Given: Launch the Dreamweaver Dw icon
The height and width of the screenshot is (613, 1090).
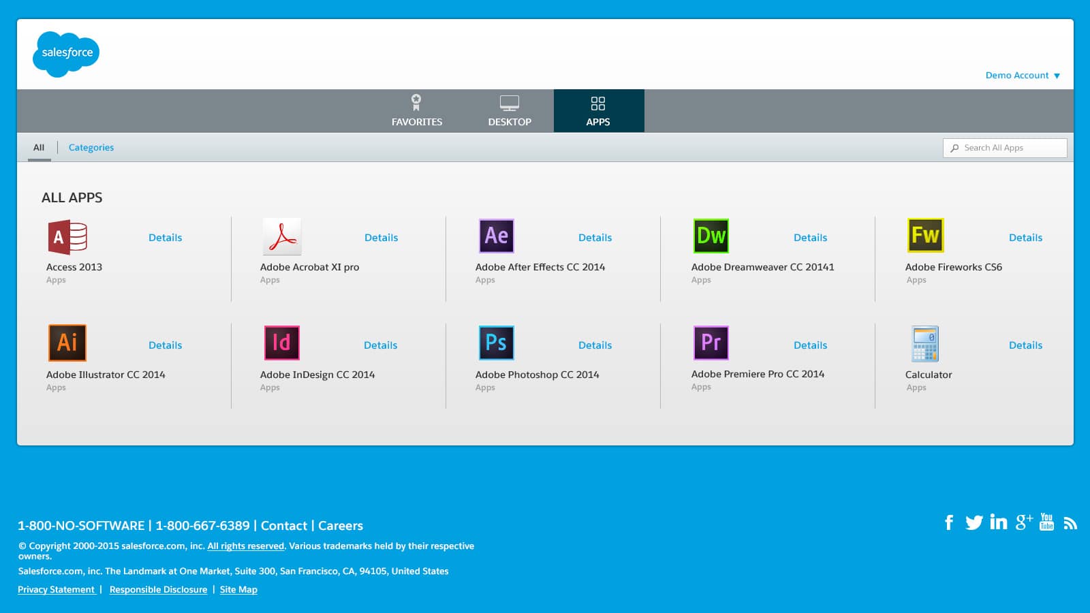Looking at the screenshot, I should (711, 236).
